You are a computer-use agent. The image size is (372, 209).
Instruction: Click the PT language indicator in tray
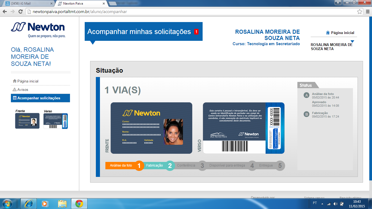(315, 203)
